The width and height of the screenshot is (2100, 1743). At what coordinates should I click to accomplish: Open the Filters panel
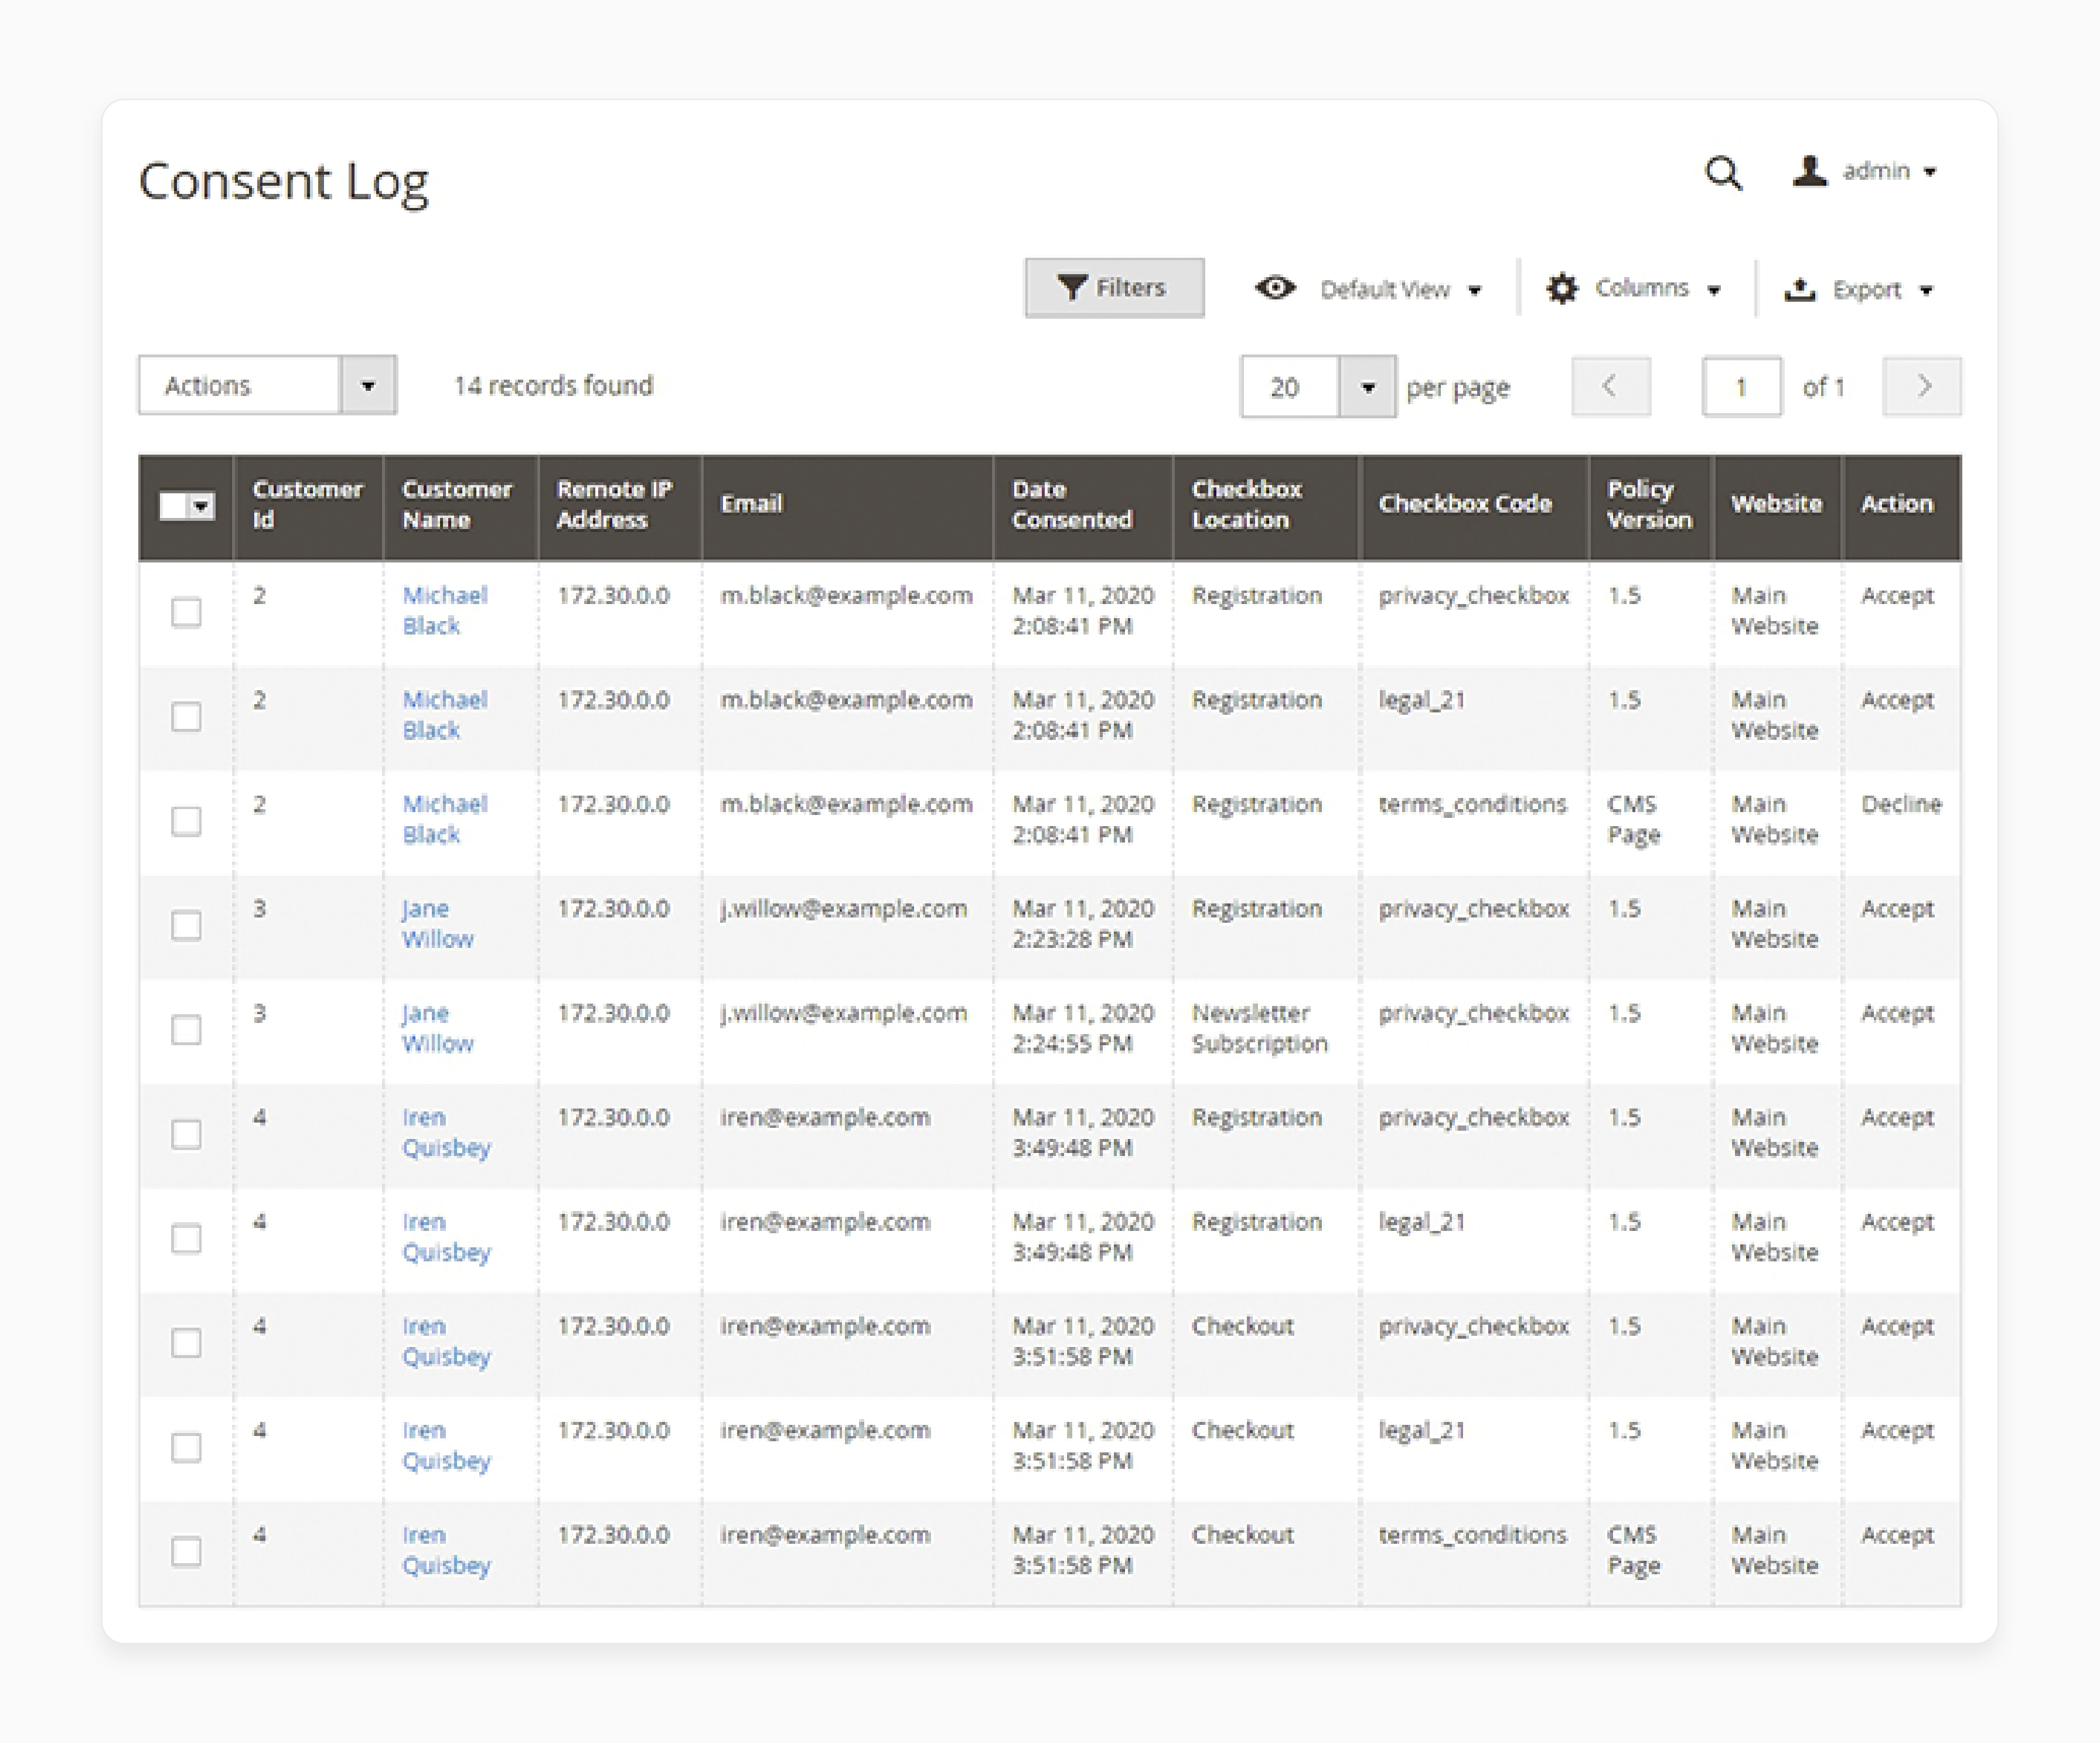pyautogui.click(x=1114, y=288)
